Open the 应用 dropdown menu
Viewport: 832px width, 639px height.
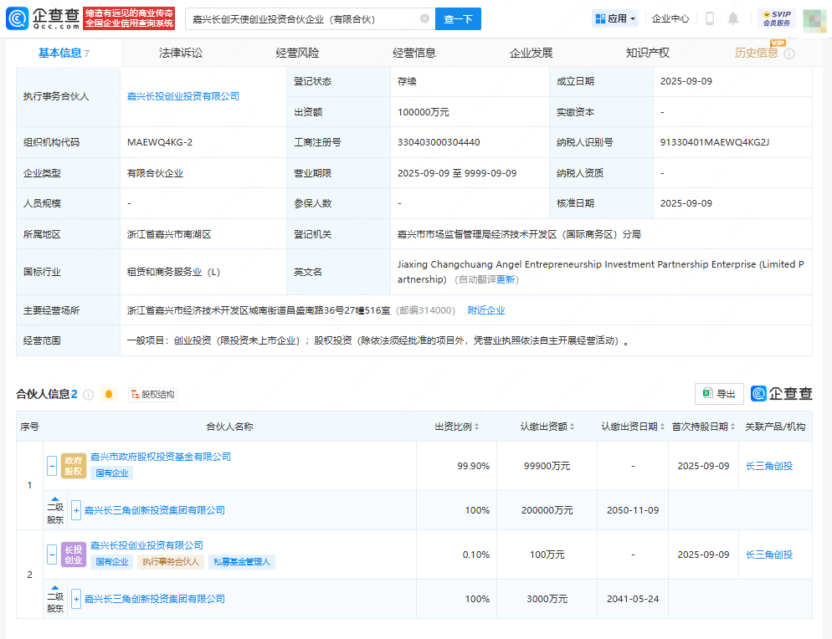click(x=614, y=18)
